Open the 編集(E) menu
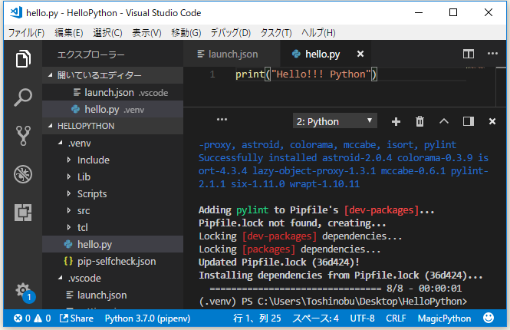The image size is (510, 330). (68, 32)
